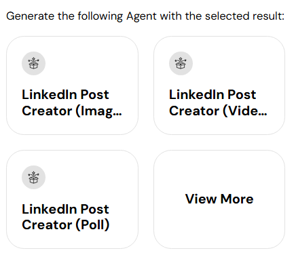Click "LinkedIn Post" line in the Poll card
This screenshot has width=296, height=255.
pos(65,209)
